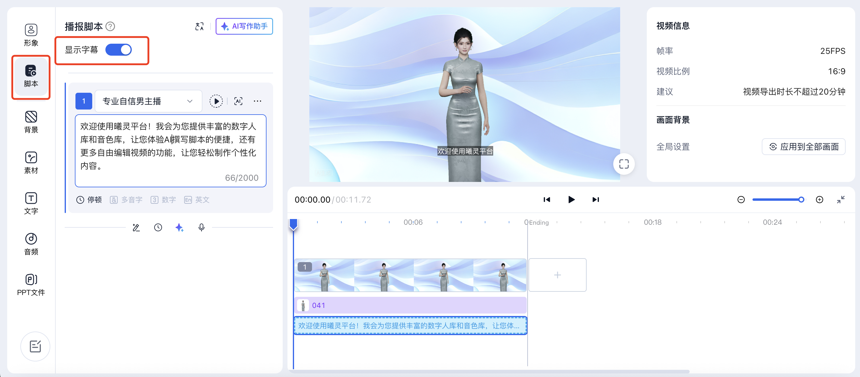Open the three-dot more options menu
The height and width of the screenshot is (377, 860).
pyautogui.click(x=258, y=101)
